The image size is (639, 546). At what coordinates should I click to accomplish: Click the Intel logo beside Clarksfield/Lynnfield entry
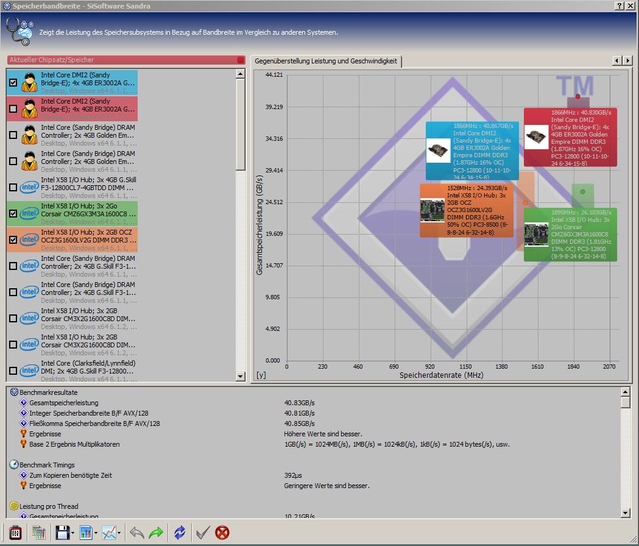tap(29, 370)
